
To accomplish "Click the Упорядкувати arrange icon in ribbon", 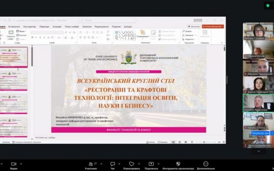I will (x=142, y=34).
